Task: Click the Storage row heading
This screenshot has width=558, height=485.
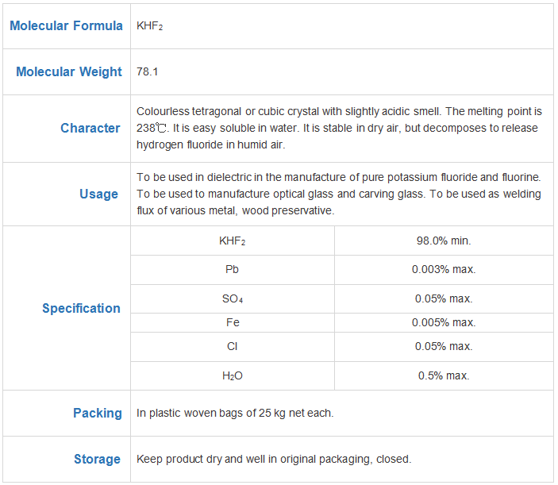Action: coord(97,460)
